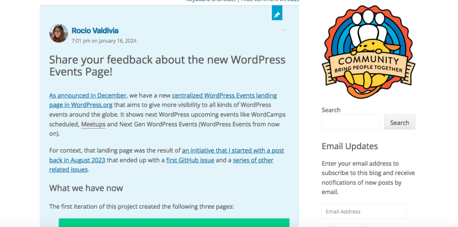
Task: Click the 'Search' label above the field
Action: [331, 110]
